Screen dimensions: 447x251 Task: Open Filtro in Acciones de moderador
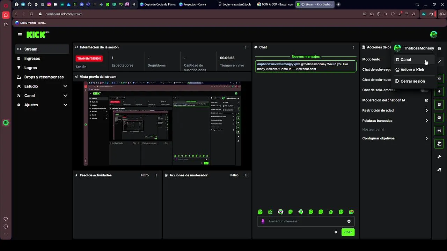coord(234,175)
